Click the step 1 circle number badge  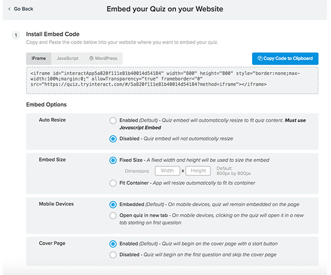[16, 36]
